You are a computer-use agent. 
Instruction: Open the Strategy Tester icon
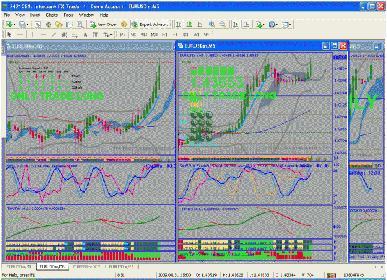coord(80,24)
